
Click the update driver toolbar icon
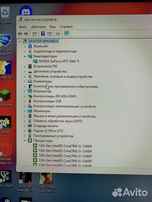point(58,34)
